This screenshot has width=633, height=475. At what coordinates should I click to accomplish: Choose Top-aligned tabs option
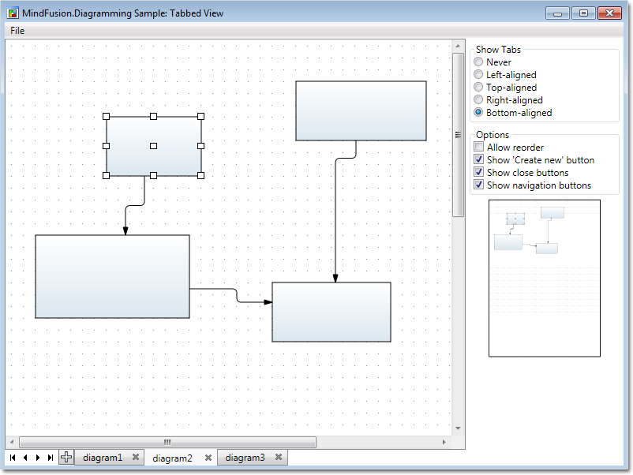pos(478,88)
